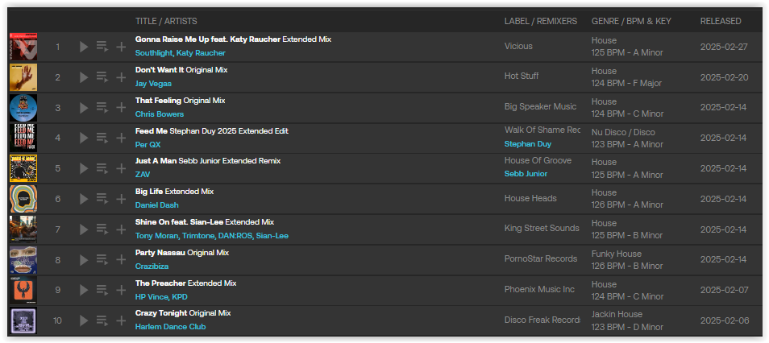Image resolution: width=769 pixels, height=343 pixels.
Task: Add Don't Want It to queue
Action: [x=102, y=77]
